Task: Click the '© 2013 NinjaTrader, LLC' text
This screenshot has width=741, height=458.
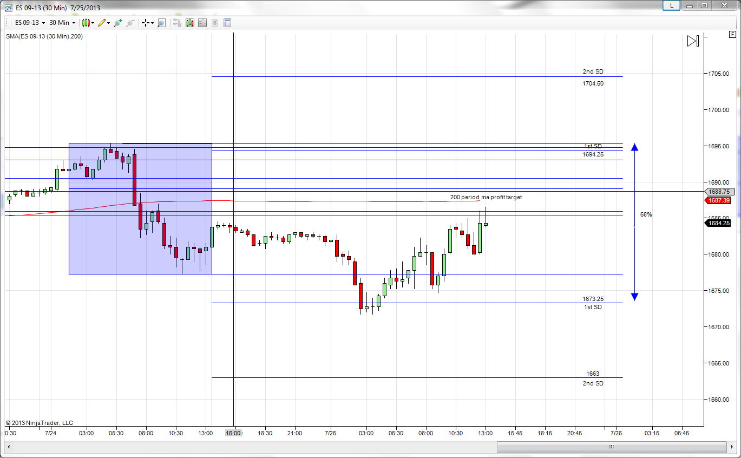Action: (x=39, y=423)
